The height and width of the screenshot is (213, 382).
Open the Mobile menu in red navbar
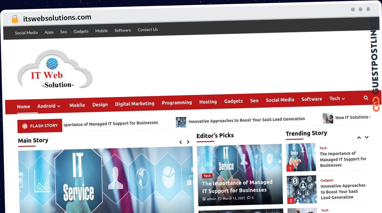click(77, 105)
